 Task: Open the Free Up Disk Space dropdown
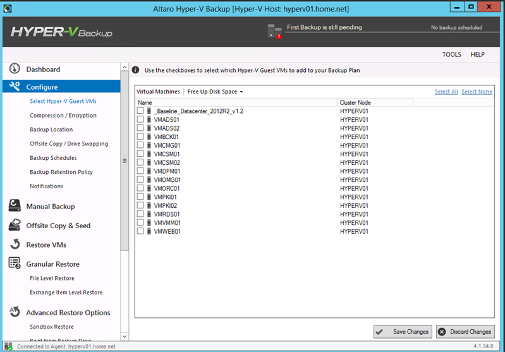[x=215, y=92]
